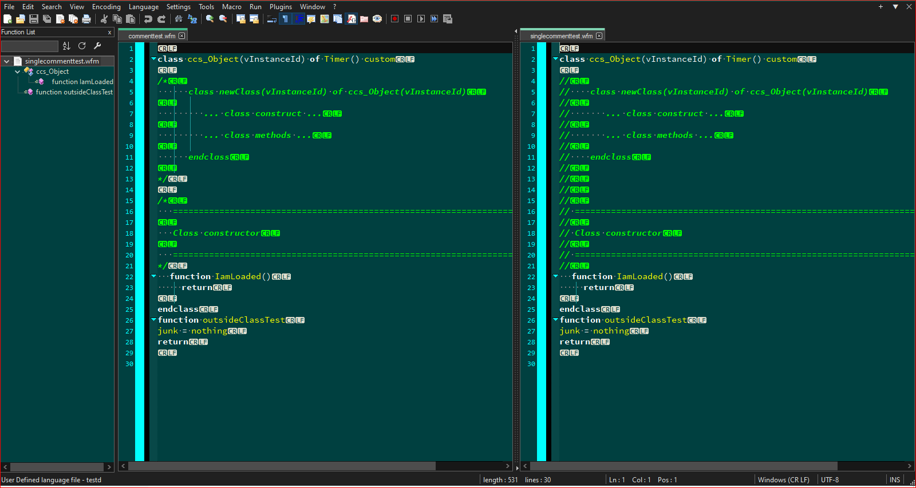The image size is (916, 488).
Task: Fold function IamLoaded at line 22, right editor
Action: click(x=555, y=276)
